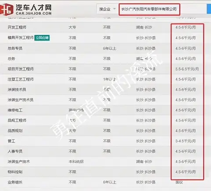Click the 5.5-6.5千元/月 salary cell
Image resolution: width=211 pixels, height=191 pixels.
point(187,69)
